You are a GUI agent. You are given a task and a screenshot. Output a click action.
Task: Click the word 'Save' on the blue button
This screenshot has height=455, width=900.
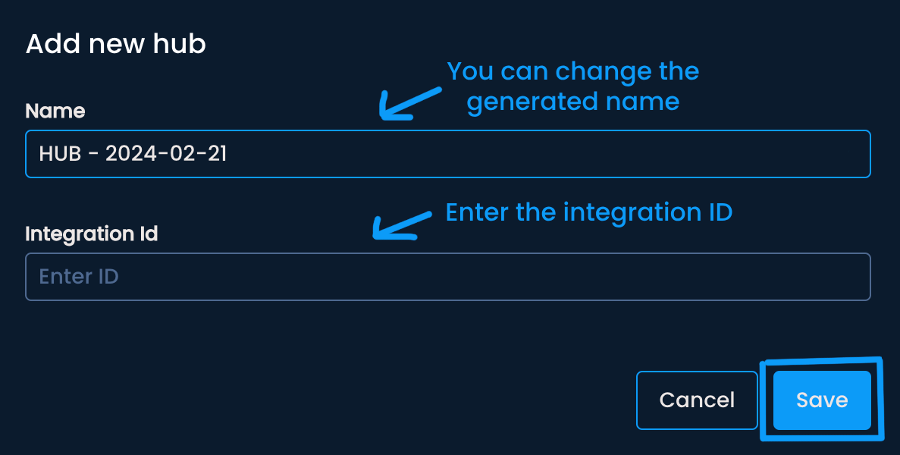(822, 400)
